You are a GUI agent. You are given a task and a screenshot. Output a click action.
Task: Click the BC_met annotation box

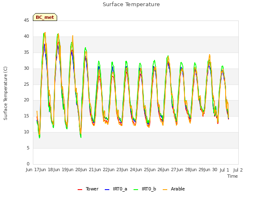[x=45, y=17]
